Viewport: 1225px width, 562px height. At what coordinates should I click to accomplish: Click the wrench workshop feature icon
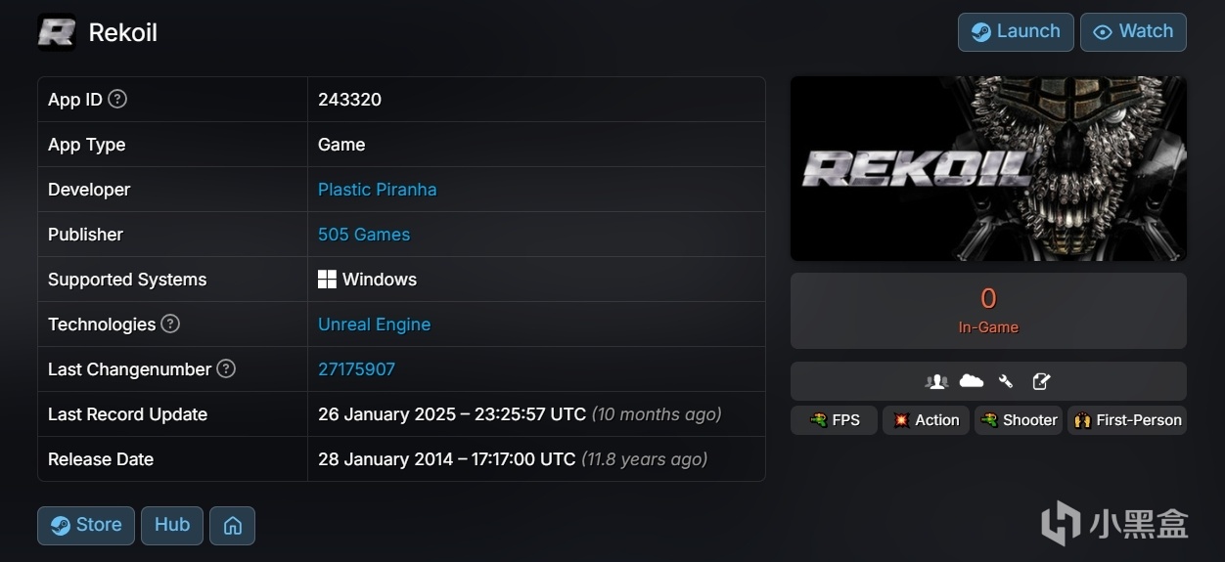click(x=1006, y=381)
